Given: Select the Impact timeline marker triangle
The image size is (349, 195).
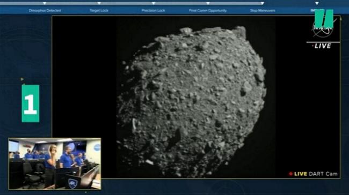Looking at the screenshot, I should tap(317, 3).
